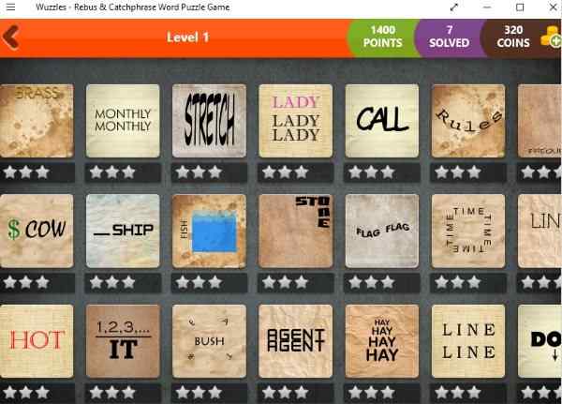Go back using the orange arrow

(10, 37)
